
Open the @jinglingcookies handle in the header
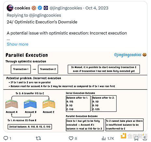click(66, 8)
